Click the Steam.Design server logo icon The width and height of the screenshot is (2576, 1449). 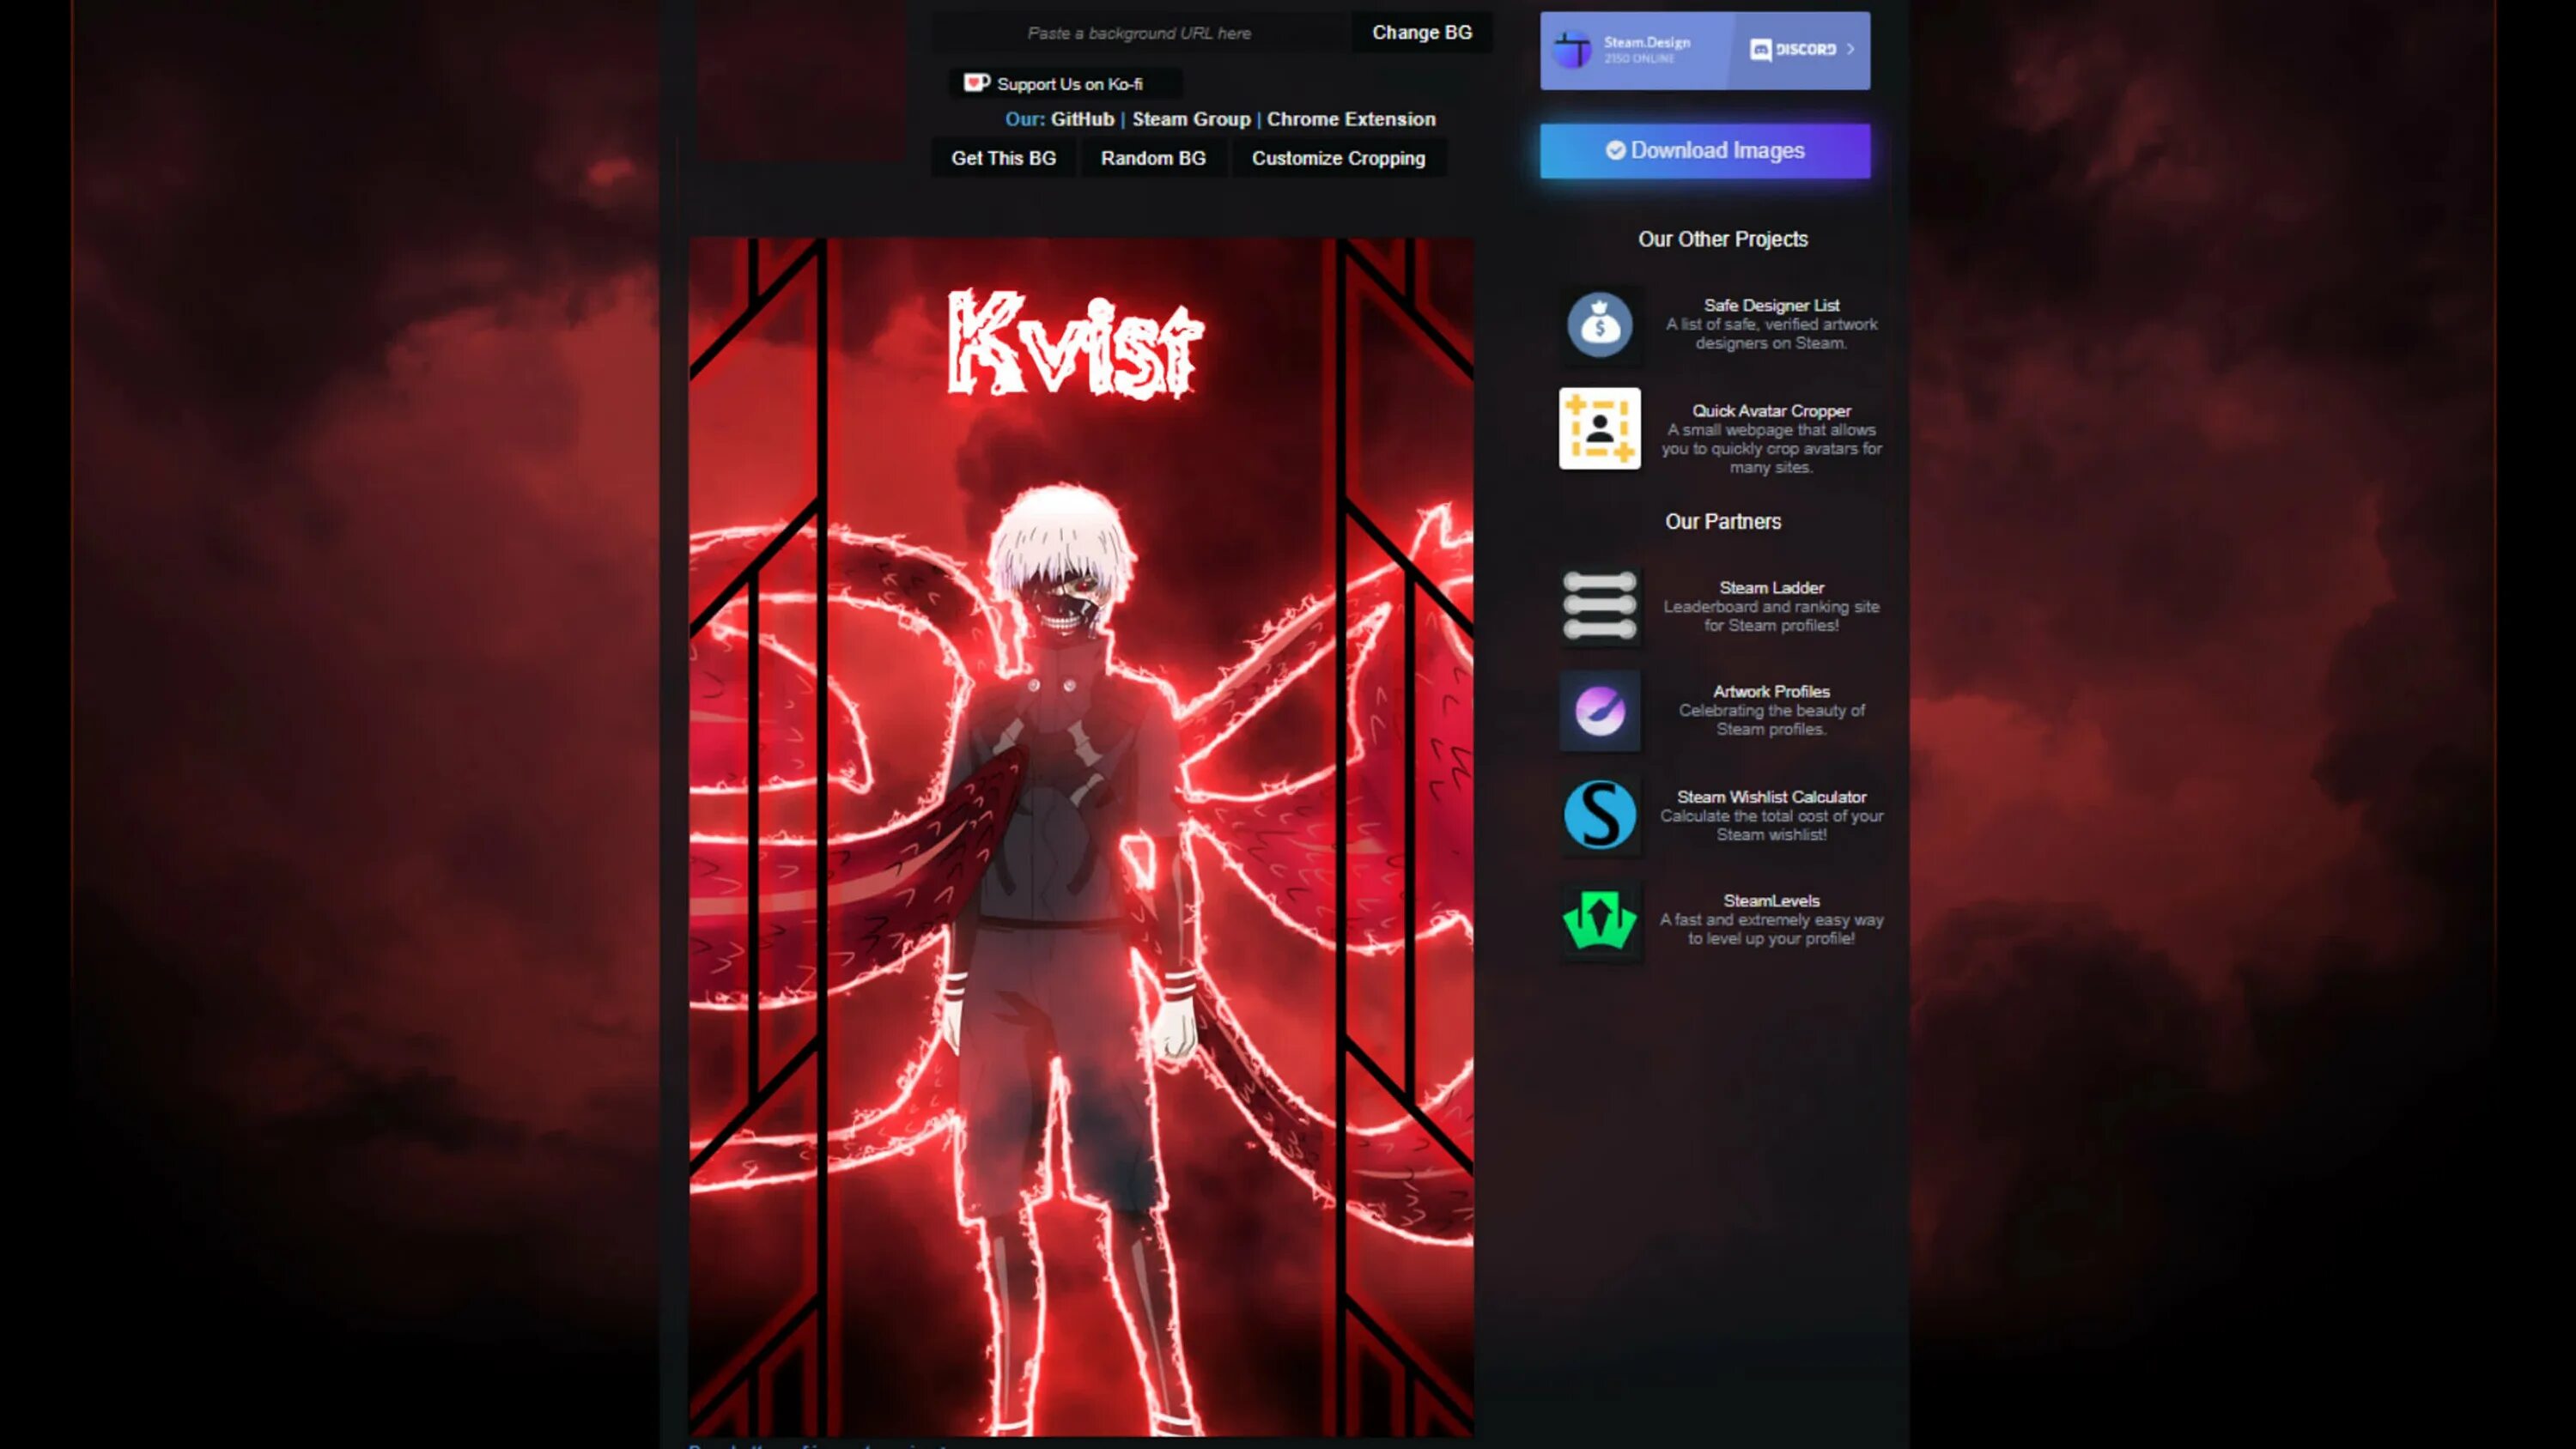(1572, 49)
